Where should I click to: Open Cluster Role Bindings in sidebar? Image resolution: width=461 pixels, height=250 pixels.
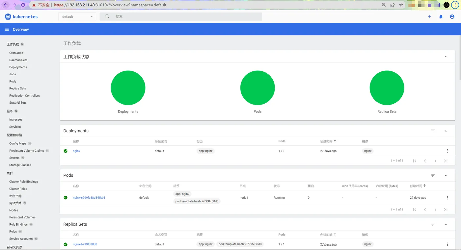(x=24, y=182)
